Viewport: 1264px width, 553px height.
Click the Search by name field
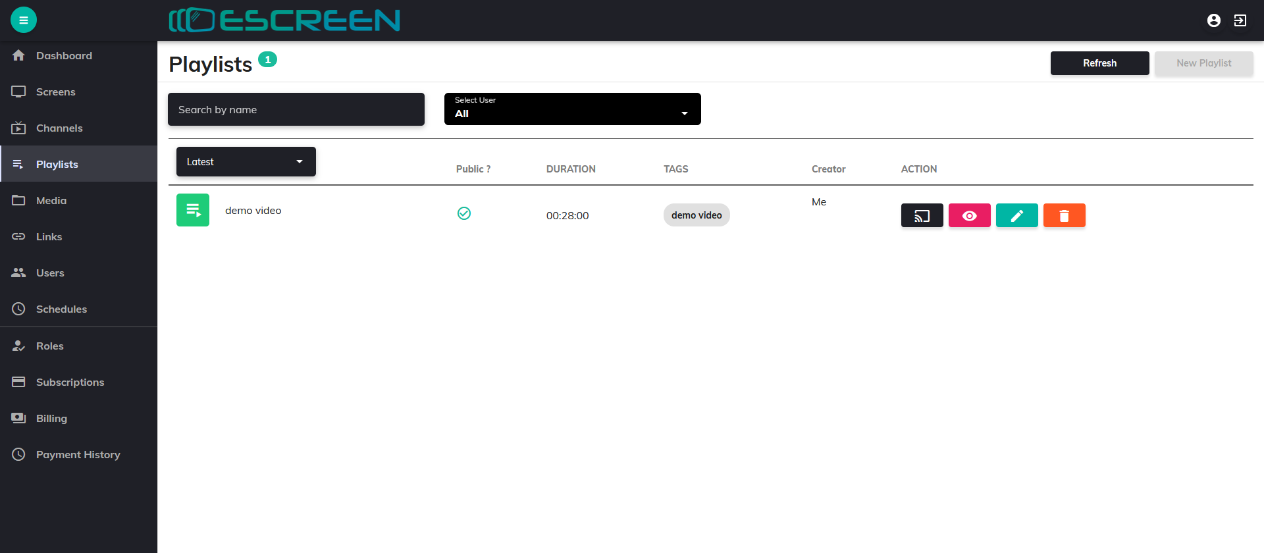296,109
